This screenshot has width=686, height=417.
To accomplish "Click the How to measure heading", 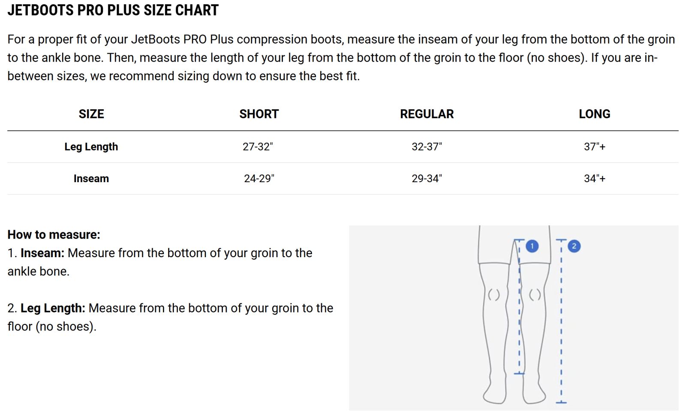I will pyautogui.click(x=54, y=234).
